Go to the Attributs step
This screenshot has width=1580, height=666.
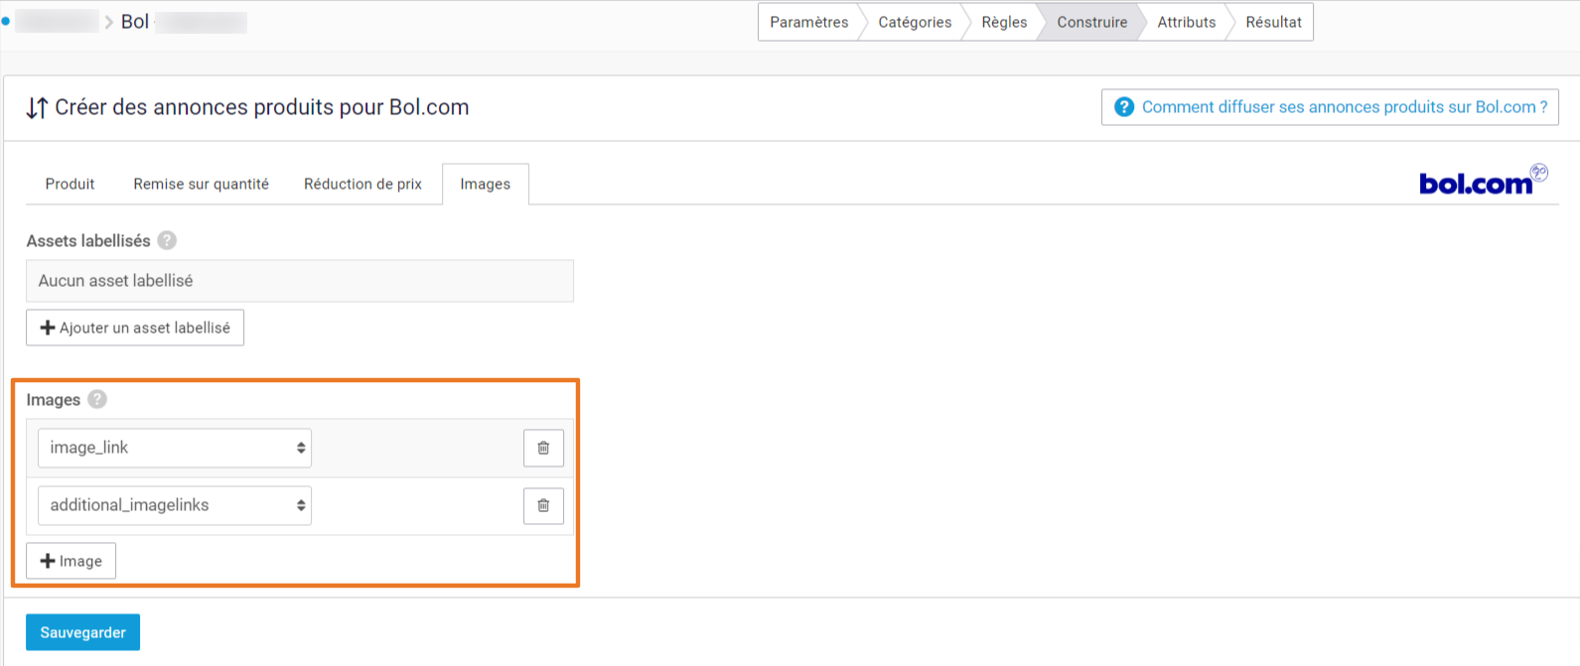pyautogui.click(x=1186, y=22)
